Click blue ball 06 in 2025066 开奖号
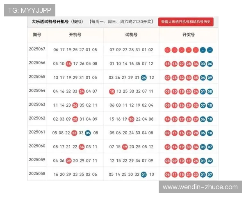This screenshot has width=246, height=197. pos(210,64)
